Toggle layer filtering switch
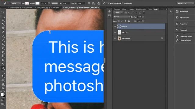This screenshot has width=195, height=109. (144, 12)
